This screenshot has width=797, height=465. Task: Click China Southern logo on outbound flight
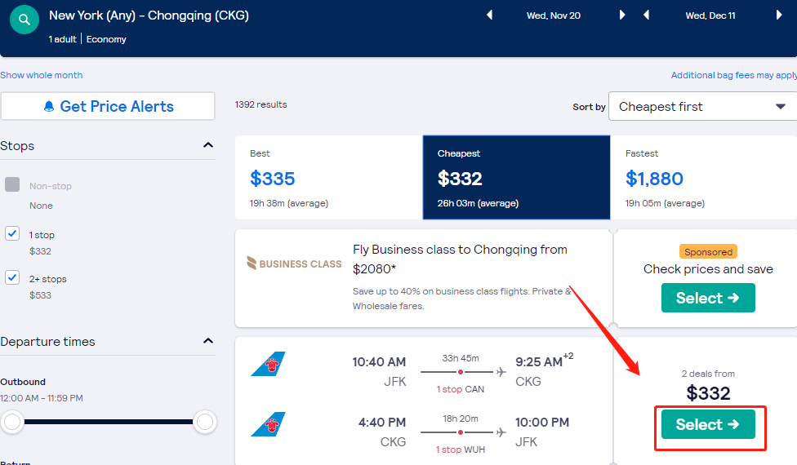tap(268, 364)
